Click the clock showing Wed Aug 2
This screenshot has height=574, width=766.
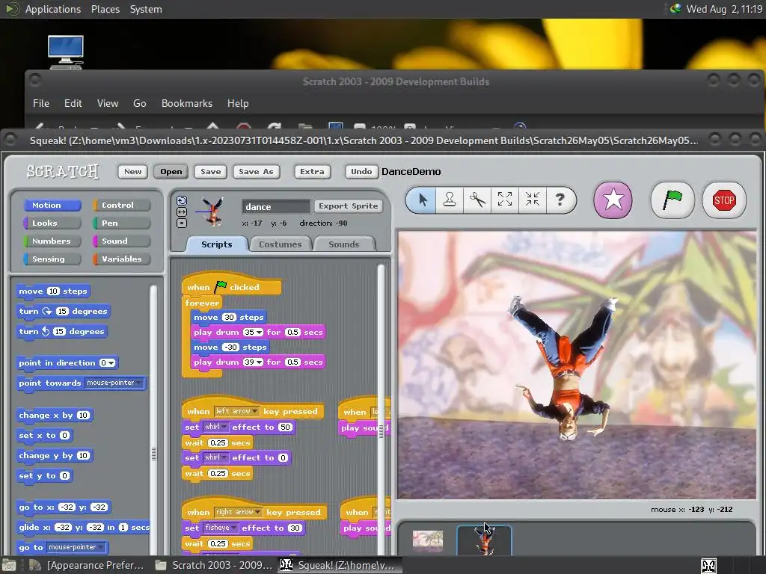pos(724,9)
